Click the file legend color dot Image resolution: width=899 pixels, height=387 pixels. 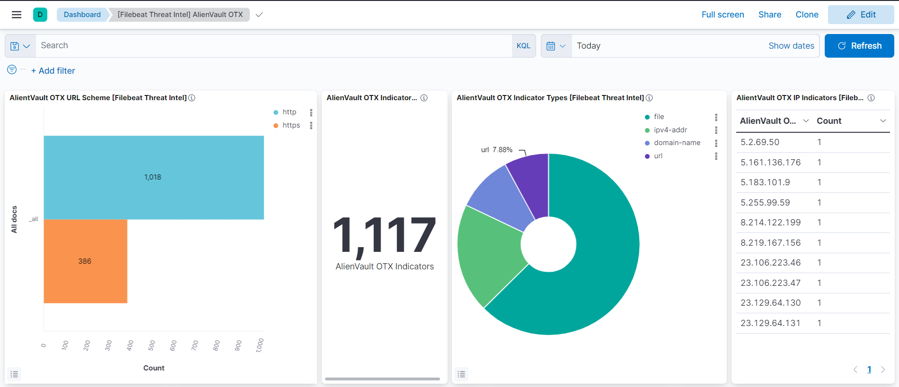647,117
